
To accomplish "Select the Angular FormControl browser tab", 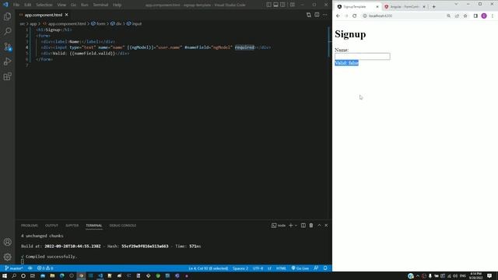I will click(x=405, y=7).
